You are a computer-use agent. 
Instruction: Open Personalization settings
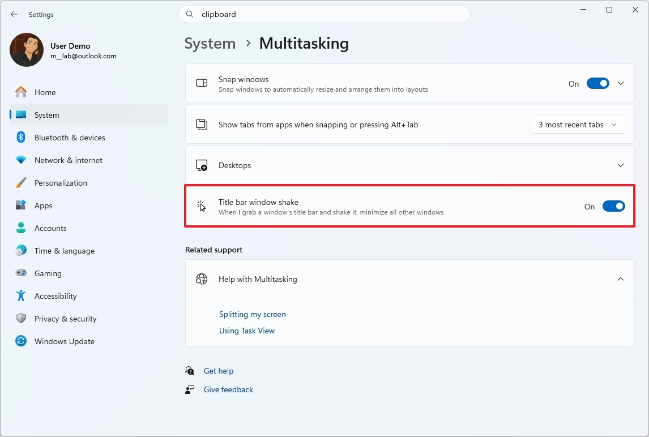click(x=61, y=182)
